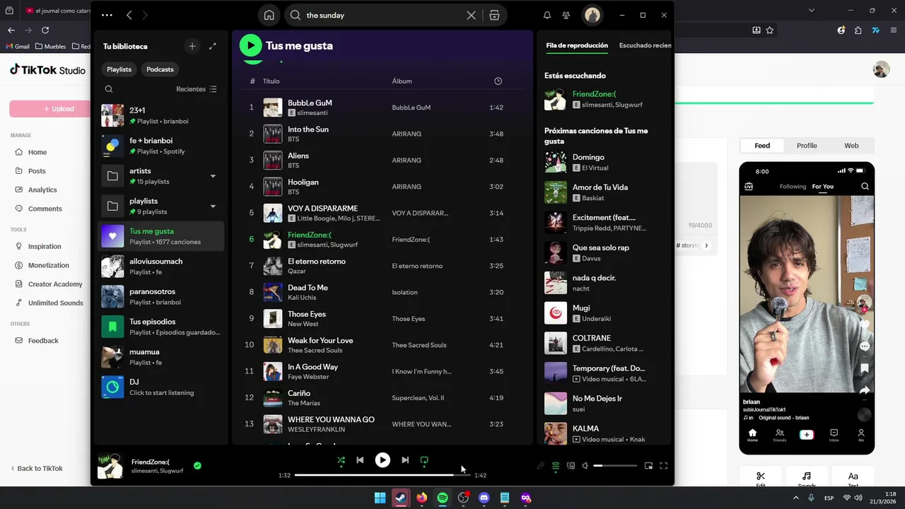
Task: Seek on the song progress bar
Action: (x=383, y=475)
